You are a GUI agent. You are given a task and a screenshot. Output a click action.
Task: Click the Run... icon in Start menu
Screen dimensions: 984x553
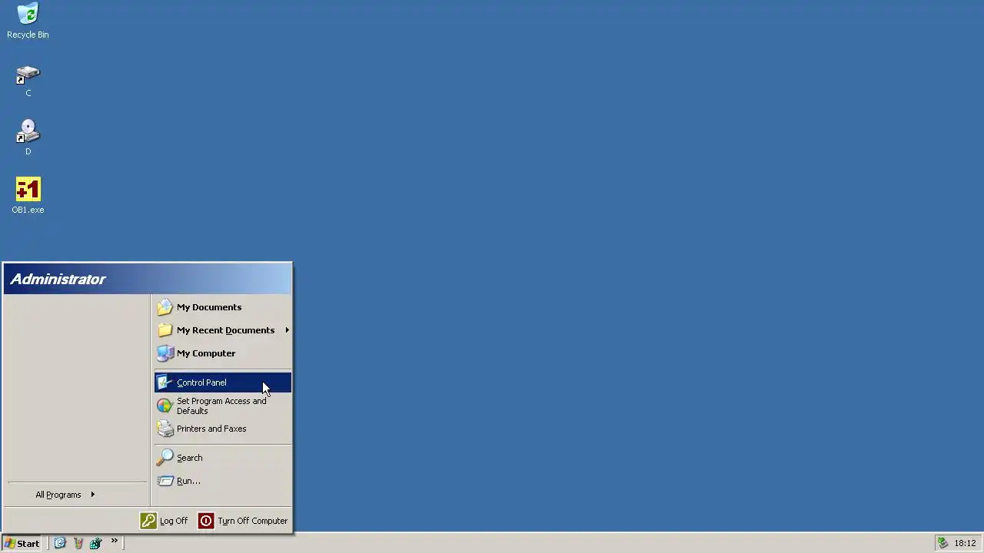click(x=165, y=481)
